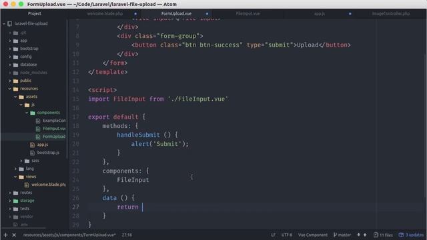The width and height of the screenshot is (427, 240).
Task: Click the plus icon in status bar
Action: pos(5,235)
